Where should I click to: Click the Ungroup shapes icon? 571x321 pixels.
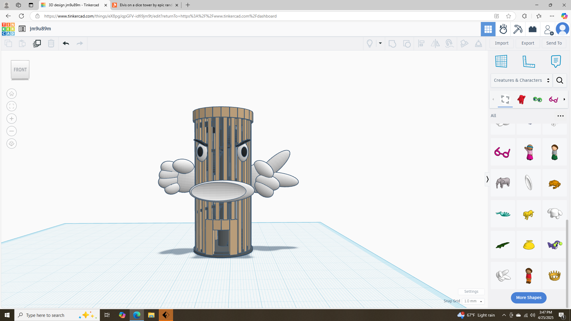point(407,43)
